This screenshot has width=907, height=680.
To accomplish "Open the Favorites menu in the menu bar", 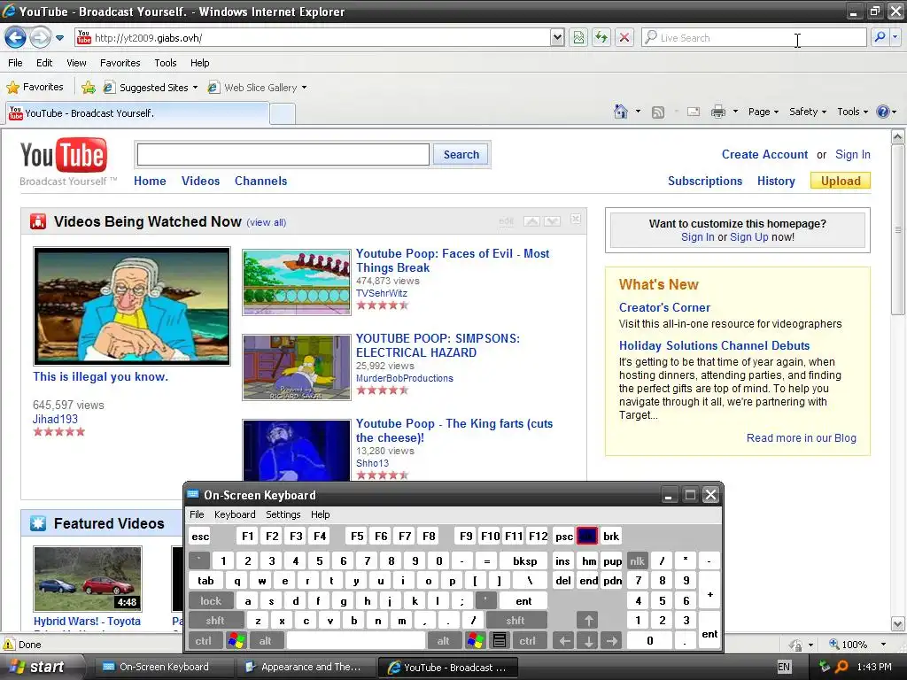I will [120, 63].
